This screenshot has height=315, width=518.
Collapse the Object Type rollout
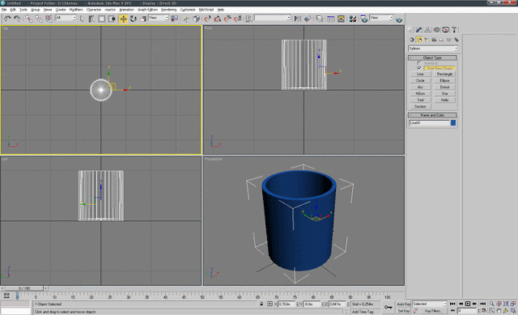[432, 57]
